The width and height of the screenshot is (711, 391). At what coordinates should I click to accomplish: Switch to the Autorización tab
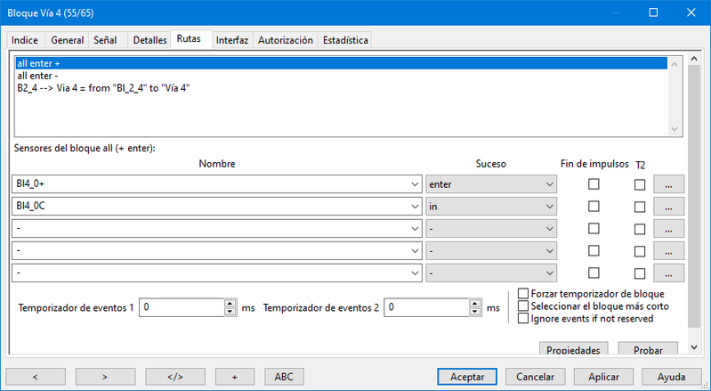click(x=286, y=40)
